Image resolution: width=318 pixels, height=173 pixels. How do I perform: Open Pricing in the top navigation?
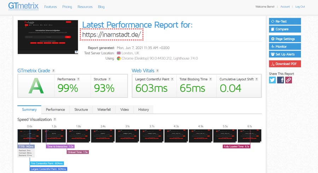click(67, 7)
